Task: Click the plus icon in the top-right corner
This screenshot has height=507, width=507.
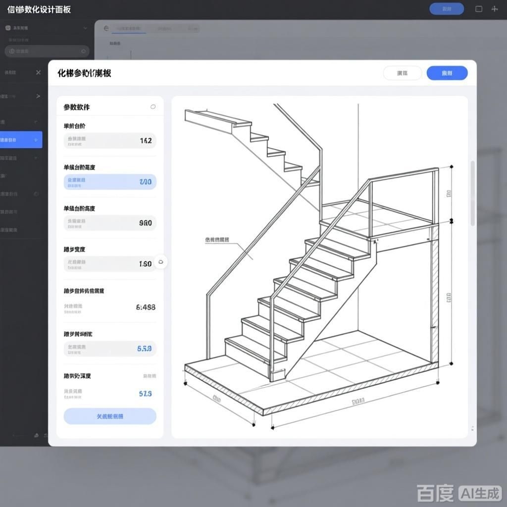Action: pyautogui.click(x=495, y=9)
